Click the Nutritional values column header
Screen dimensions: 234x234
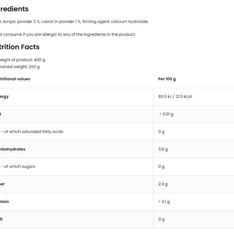[x=15, y=79]
